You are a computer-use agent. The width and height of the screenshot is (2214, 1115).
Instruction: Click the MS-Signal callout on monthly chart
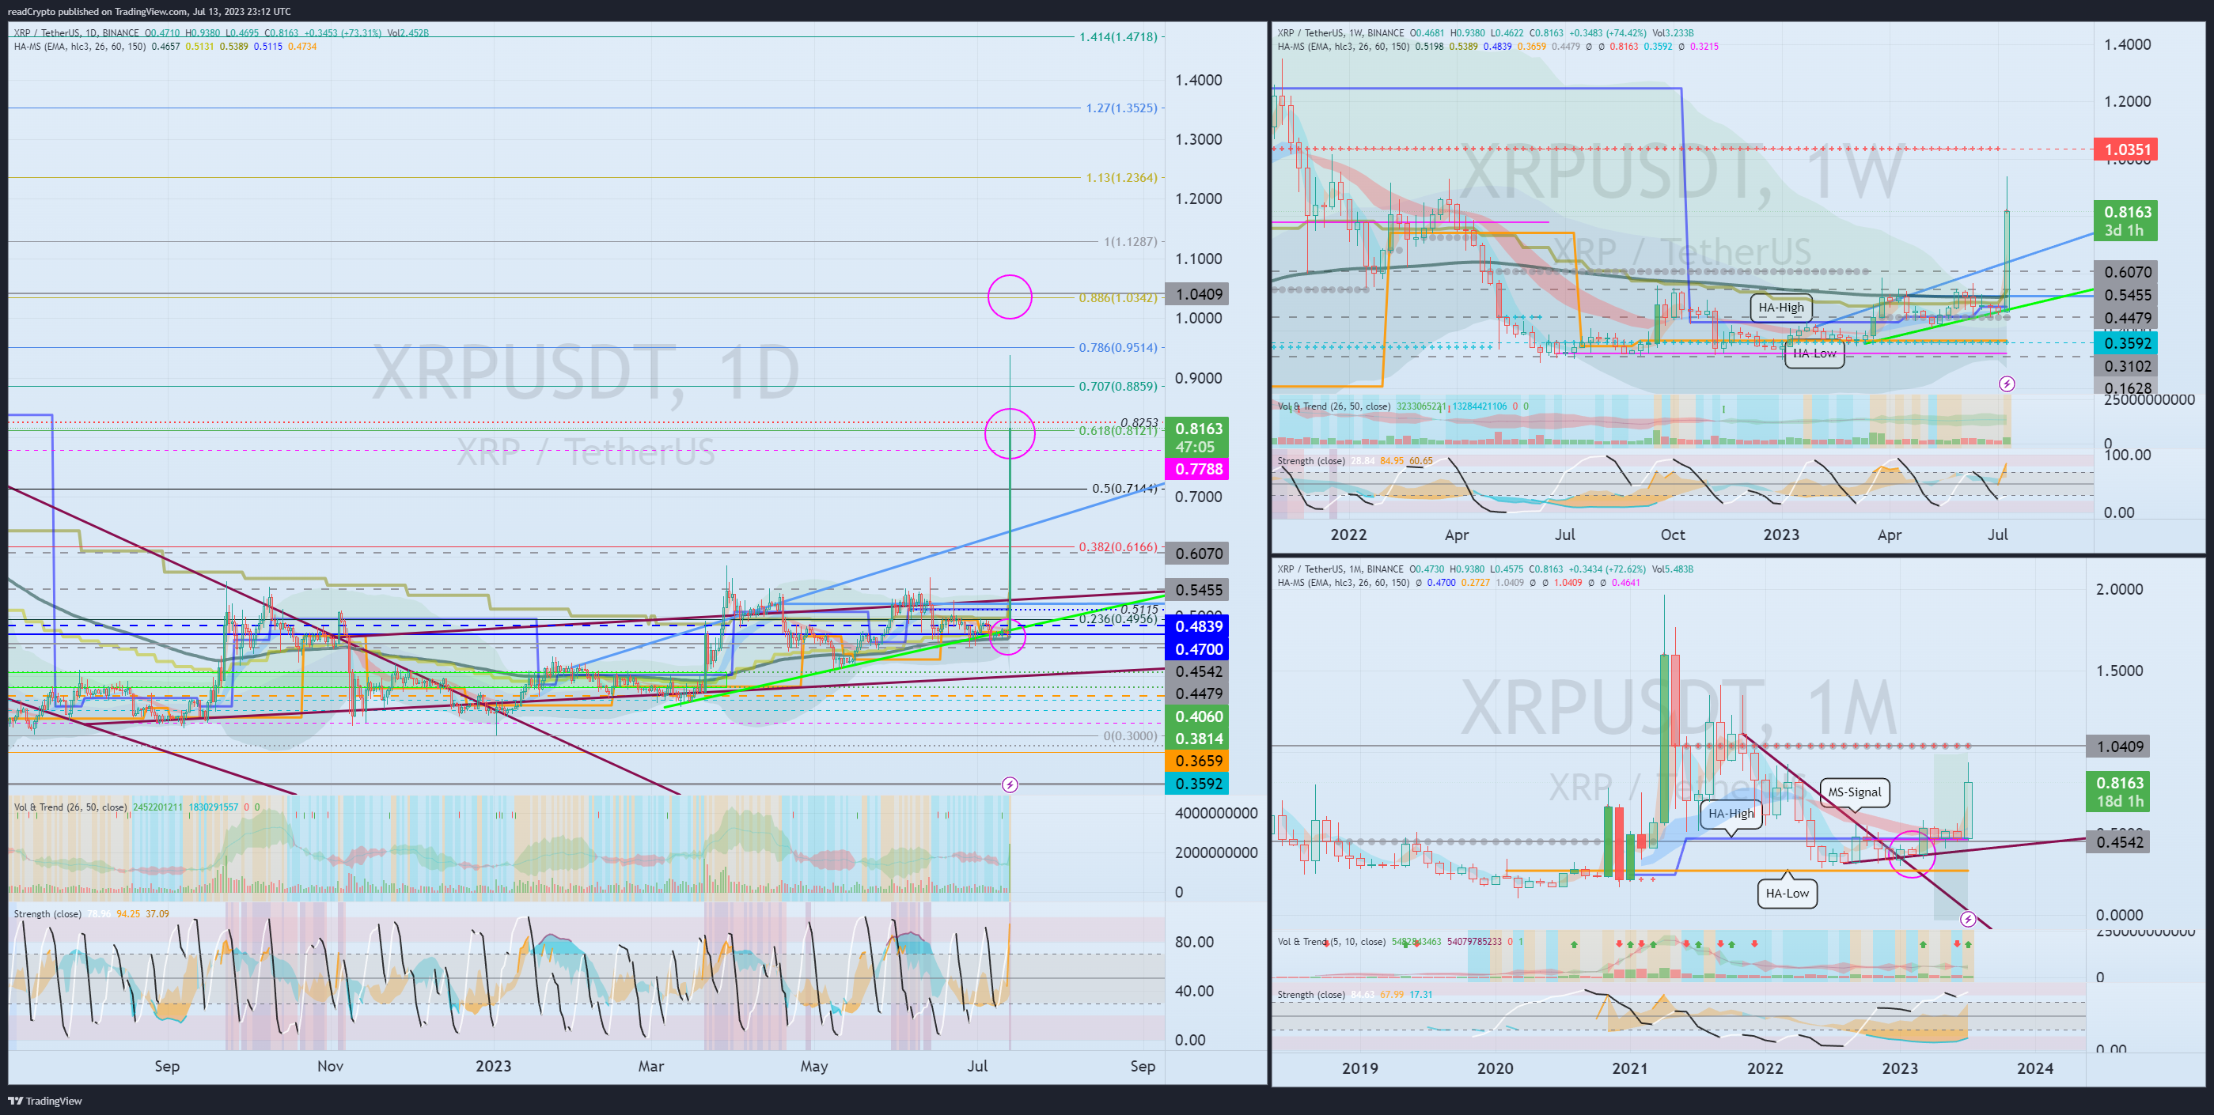pos(1854,792)
